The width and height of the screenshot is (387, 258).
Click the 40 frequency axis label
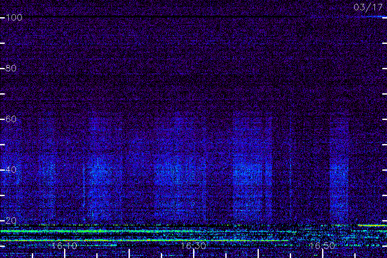[11, 169]
